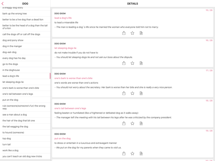The height and width of the screenshot is (161, 215).
Task: Select sidebar 'one's bark is worse than one's bite'
Action: (x=25, y=88)
